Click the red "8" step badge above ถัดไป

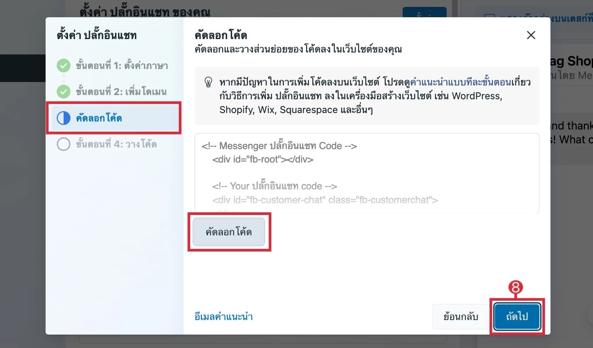click(515, 287)
